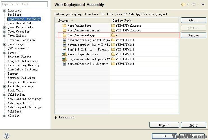Select Java Build Path in sidebar
The height and width of the screenshot is (140, 208).
(20, 23)
